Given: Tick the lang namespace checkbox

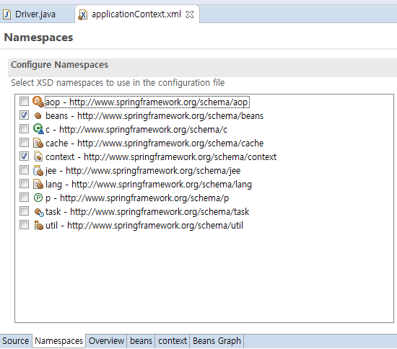Looking at the screenshot, I should tap(24, 184).
